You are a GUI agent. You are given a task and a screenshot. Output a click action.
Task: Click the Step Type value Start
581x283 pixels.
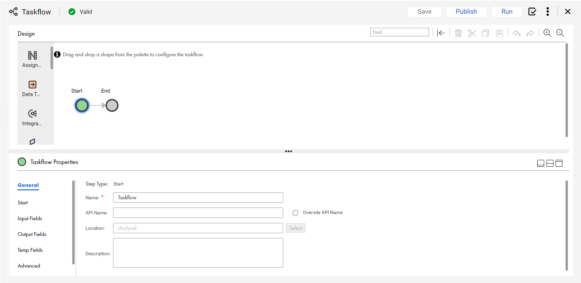click(118, 184)
